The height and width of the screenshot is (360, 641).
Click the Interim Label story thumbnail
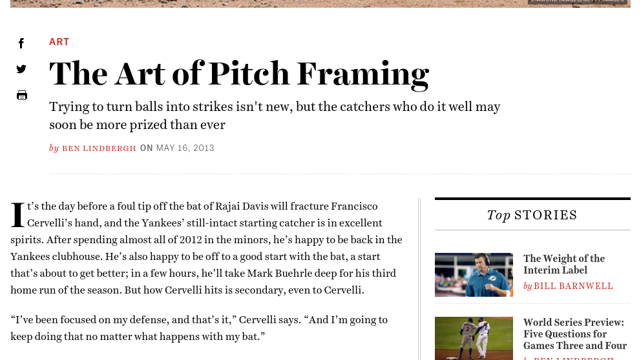click(x=474, y=275)
